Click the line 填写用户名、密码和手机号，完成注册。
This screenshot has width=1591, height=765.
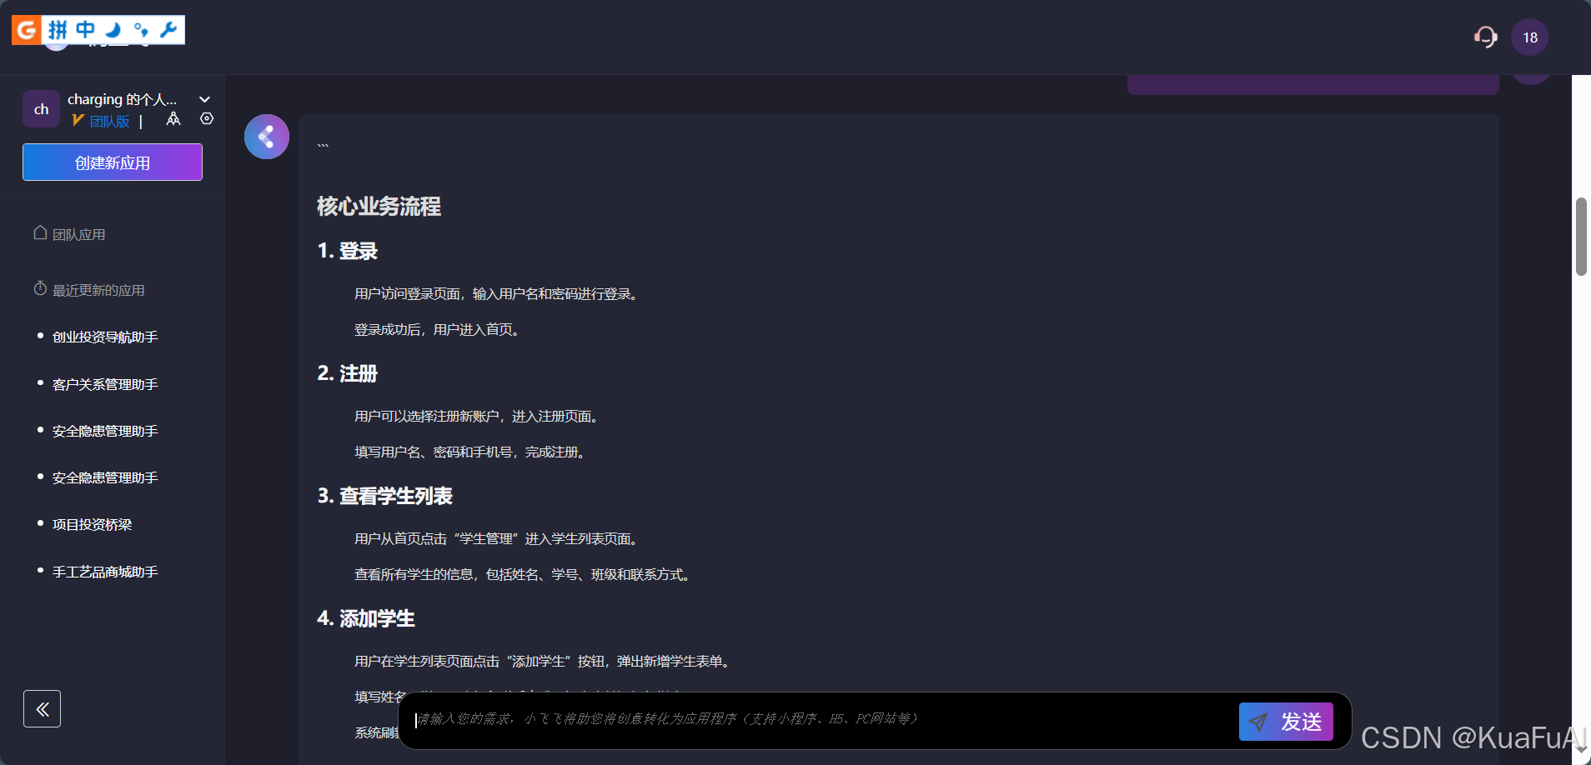472,452
